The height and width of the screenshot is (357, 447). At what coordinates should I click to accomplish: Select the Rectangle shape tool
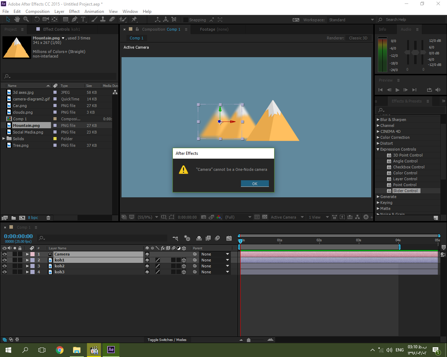coord(66,20)
